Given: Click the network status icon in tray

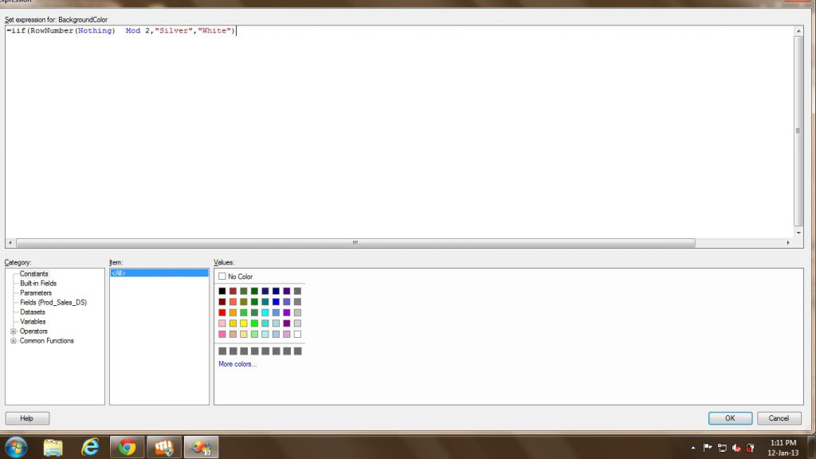Looking at the screenshot, I should [x=723, y=447].
